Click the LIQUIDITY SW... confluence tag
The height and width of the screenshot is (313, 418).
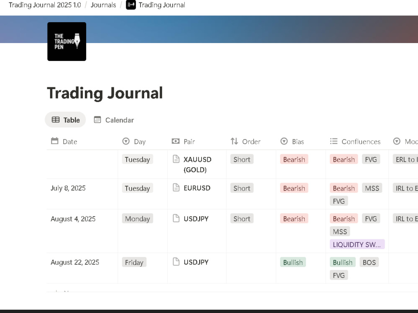pos(357,244)
